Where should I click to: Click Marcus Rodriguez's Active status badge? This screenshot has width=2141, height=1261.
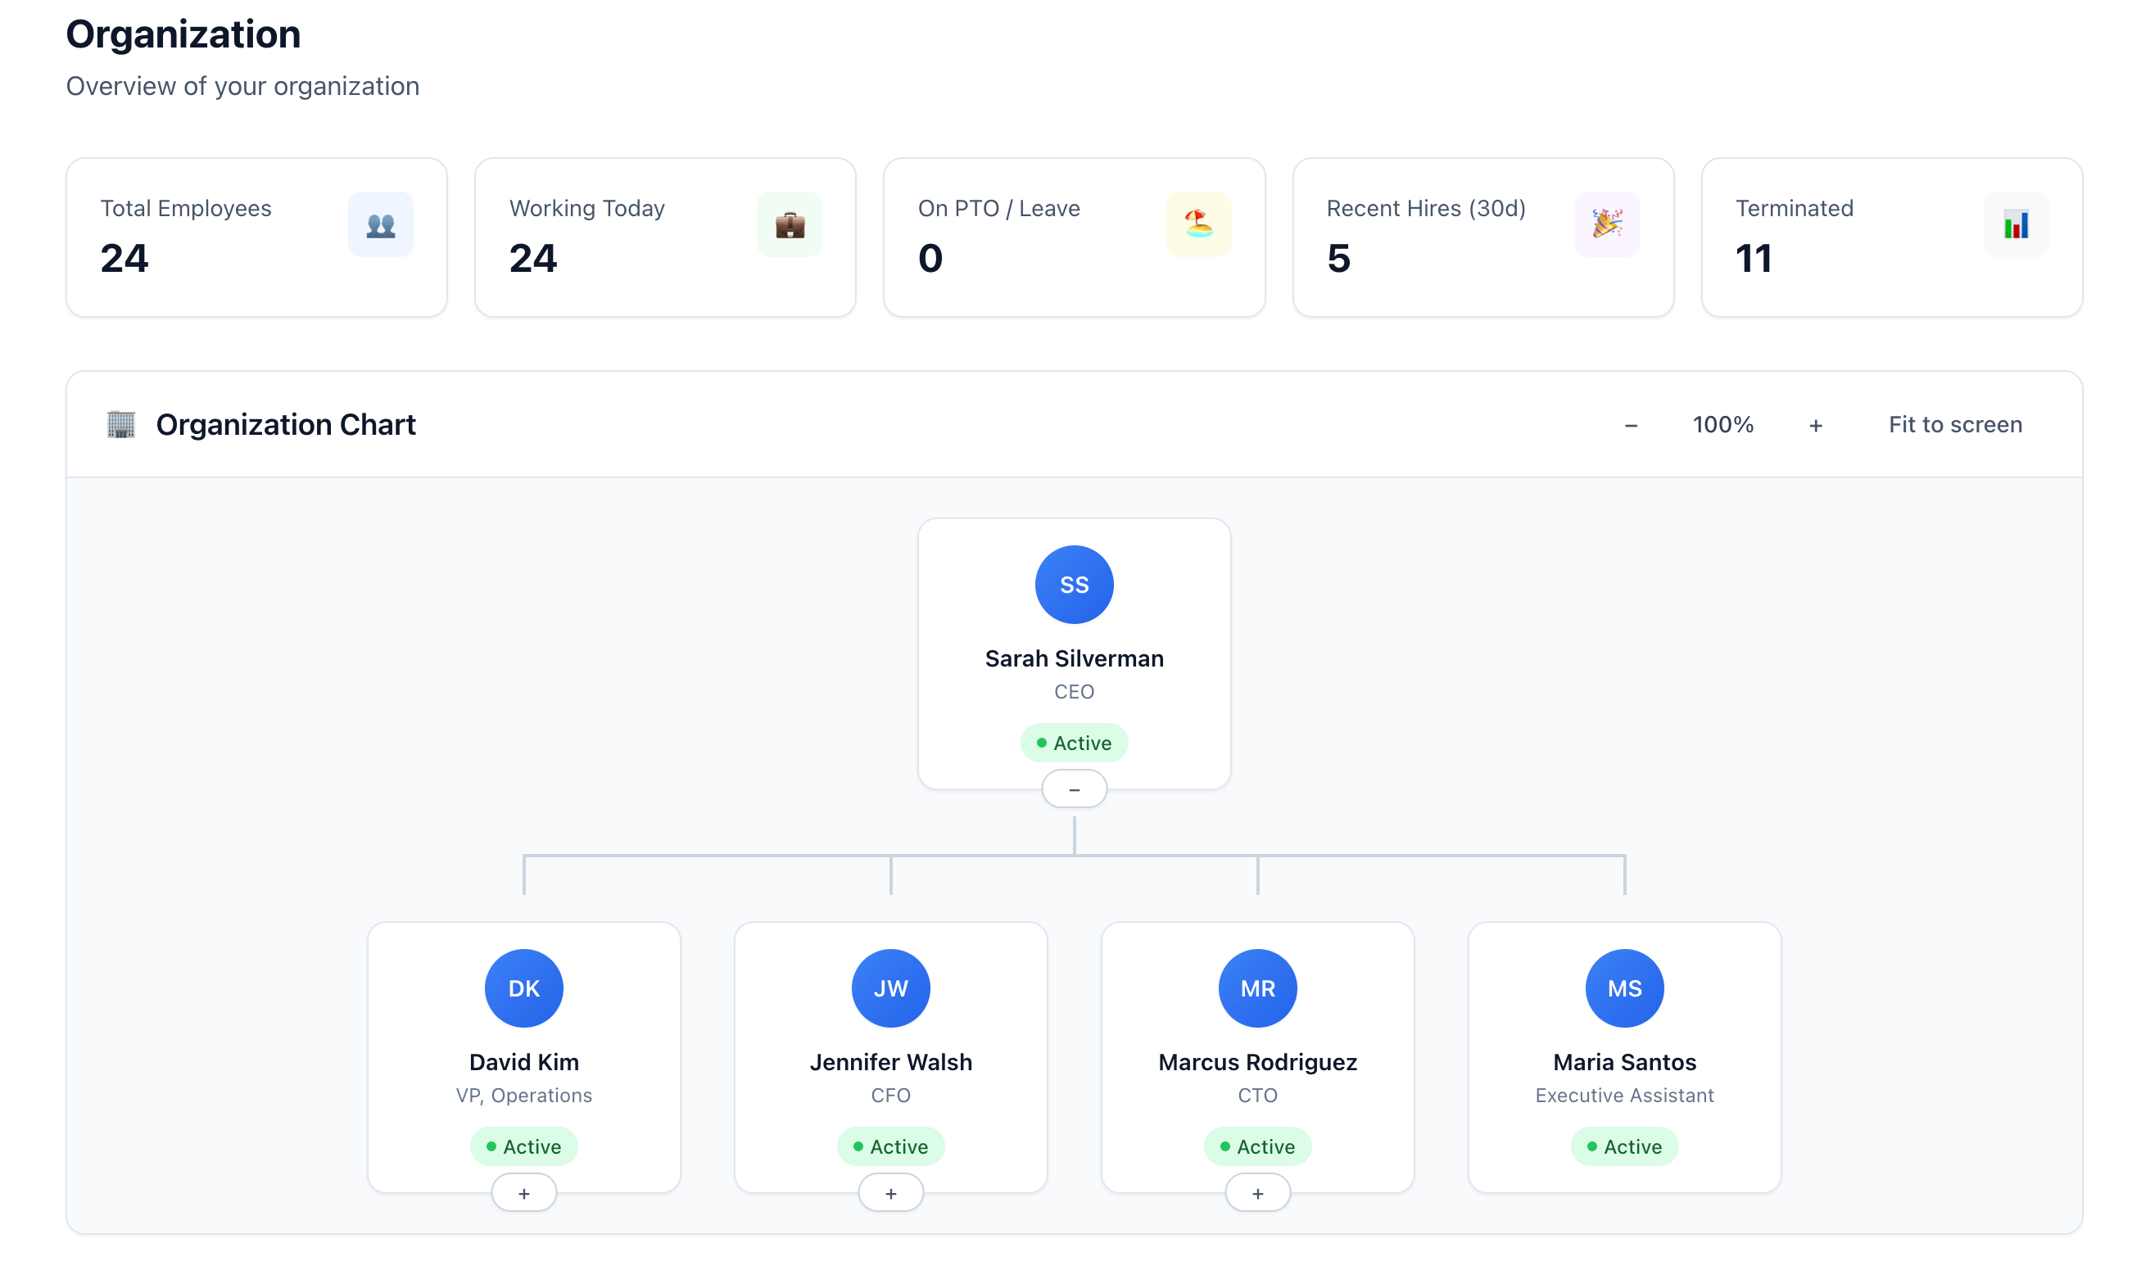[1257, 1146]
